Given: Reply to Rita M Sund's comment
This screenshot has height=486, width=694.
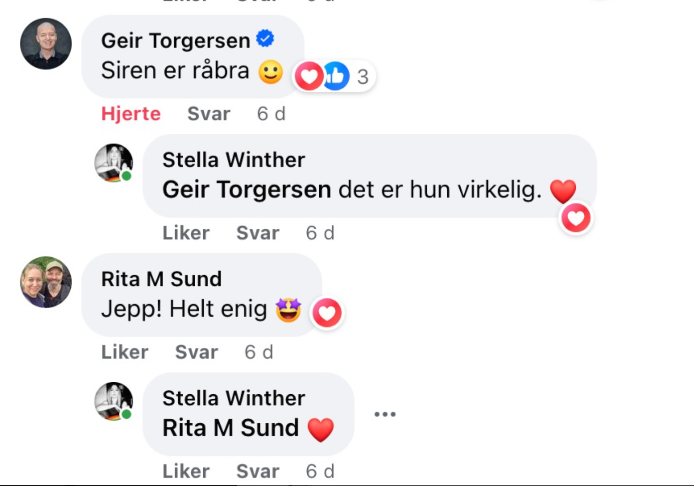Looking at the screenshot, I should pyautogui.click(x=197, y=352).
